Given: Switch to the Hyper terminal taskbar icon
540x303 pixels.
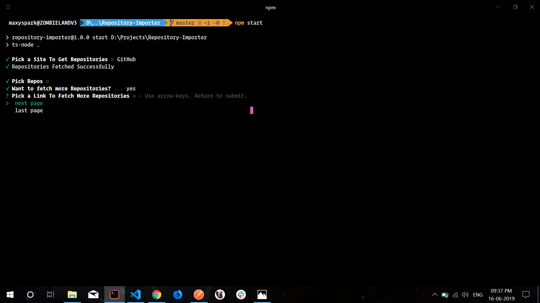Looking at the screenshot, I should (114, 295).
